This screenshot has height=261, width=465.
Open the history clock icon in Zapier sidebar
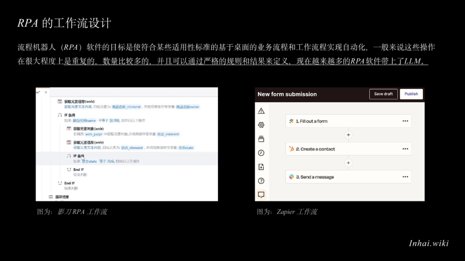click(261, 153)
